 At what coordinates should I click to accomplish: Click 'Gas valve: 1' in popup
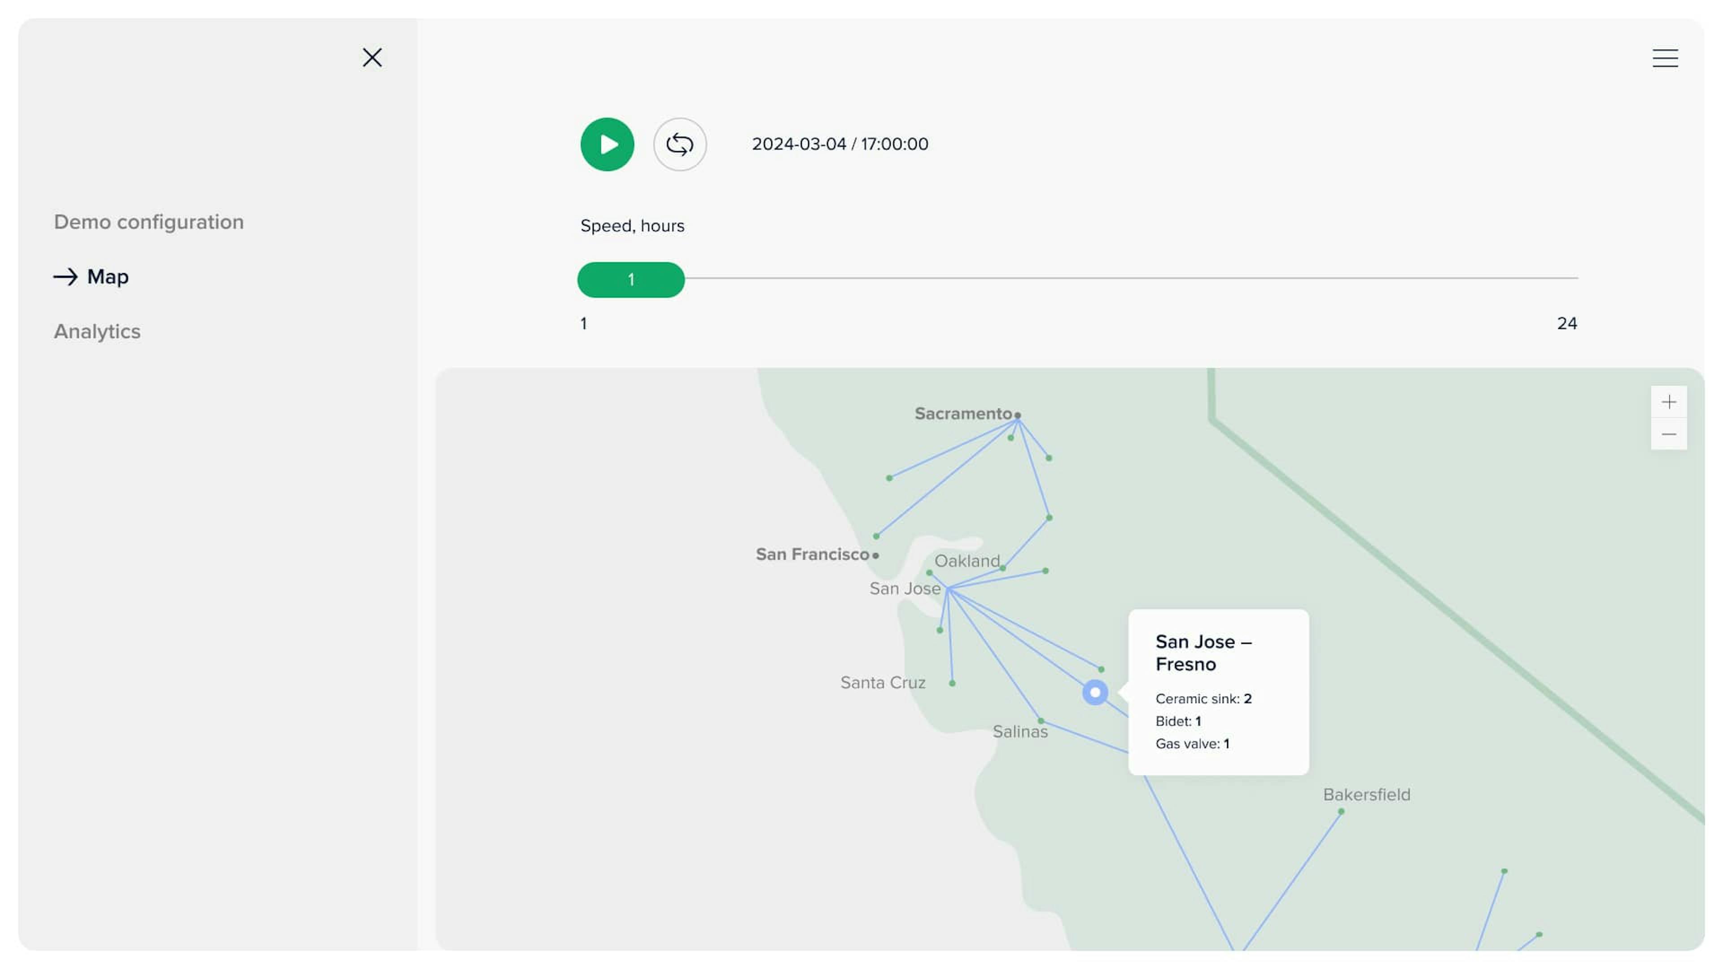1192,744
